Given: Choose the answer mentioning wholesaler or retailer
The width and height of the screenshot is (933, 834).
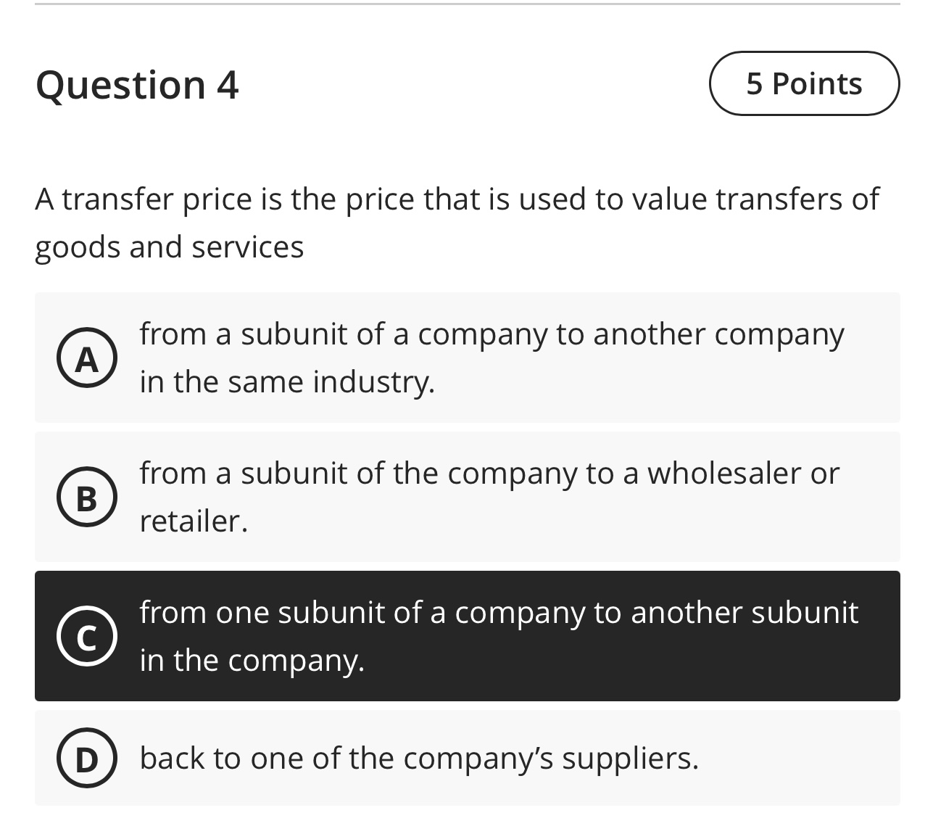Looking at the screenshot, I should pos(466,496).
